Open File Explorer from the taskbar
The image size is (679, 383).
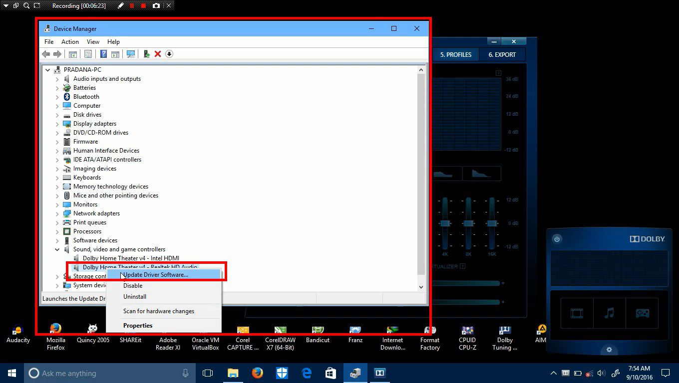coord(233,373)
